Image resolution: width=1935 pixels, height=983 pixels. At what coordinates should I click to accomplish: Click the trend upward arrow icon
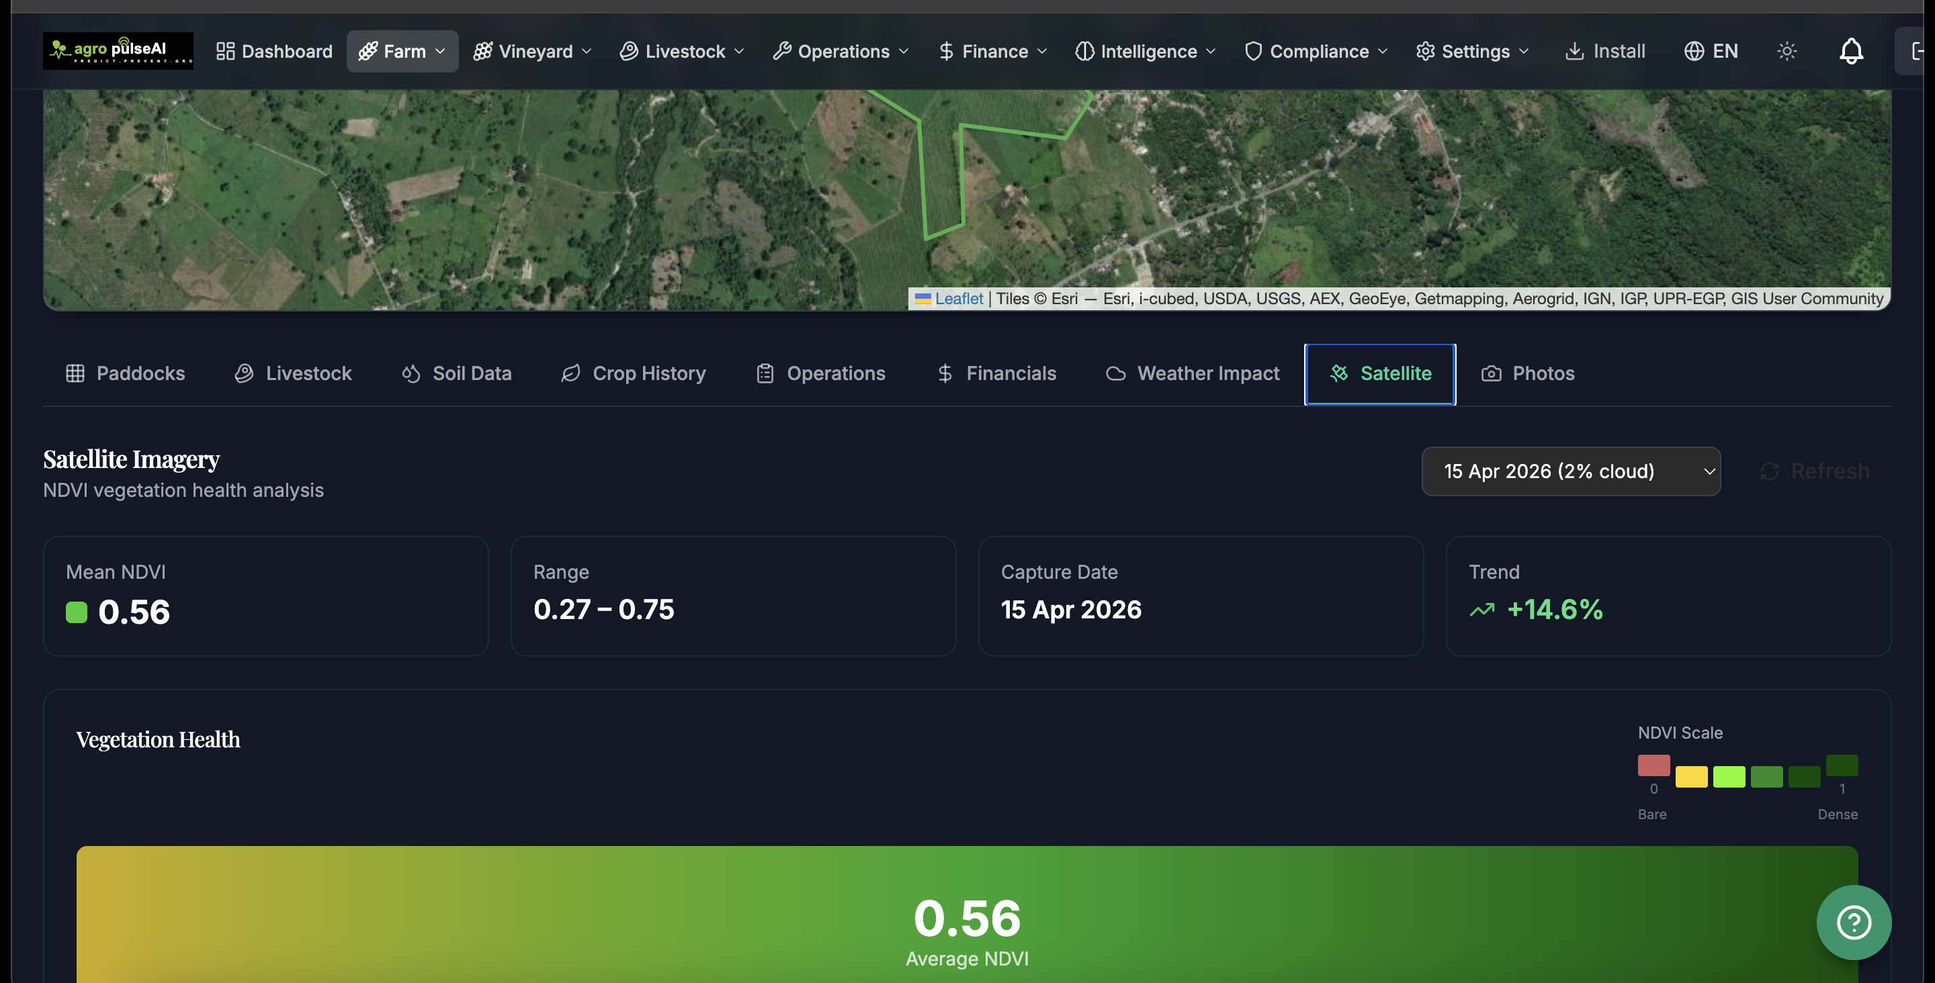point(1482,610)
